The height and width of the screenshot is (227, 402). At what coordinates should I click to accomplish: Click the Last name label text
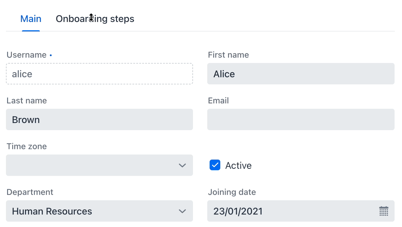(27, 101)
